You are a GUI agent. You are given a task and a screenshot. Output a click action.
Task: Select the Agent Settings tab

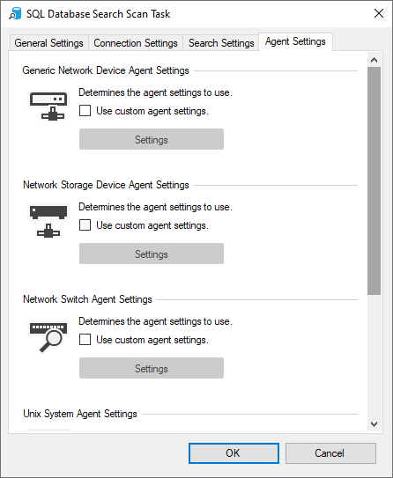point(295,41)
